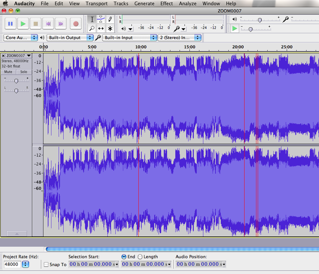Enable the Multi-Tool mode
The image size is (319, 274).
(110, 29)
